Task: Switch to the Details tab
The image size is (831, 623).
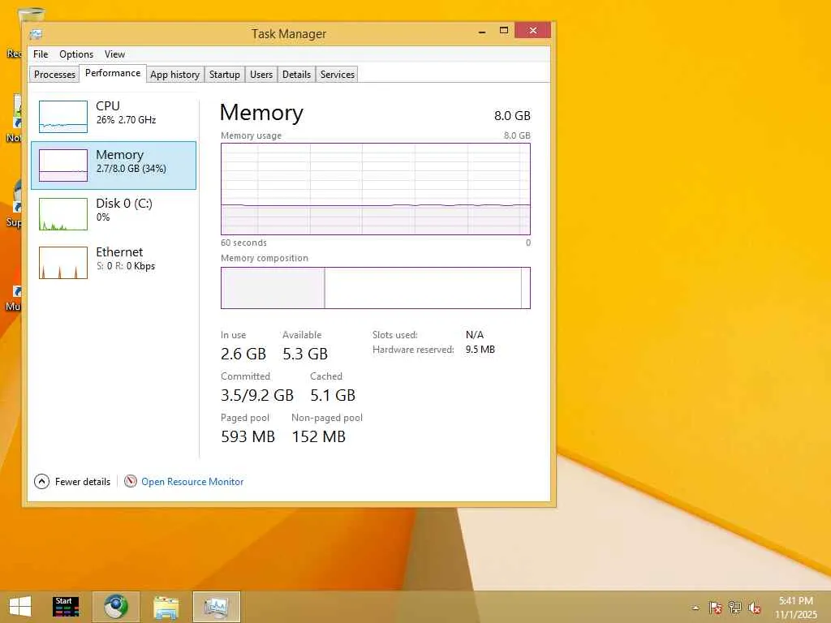Action: [x=296, y=74]
